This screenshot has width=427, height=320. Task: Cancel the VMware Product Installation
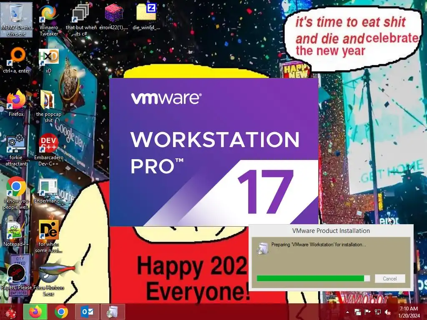[x=390, y=279]
